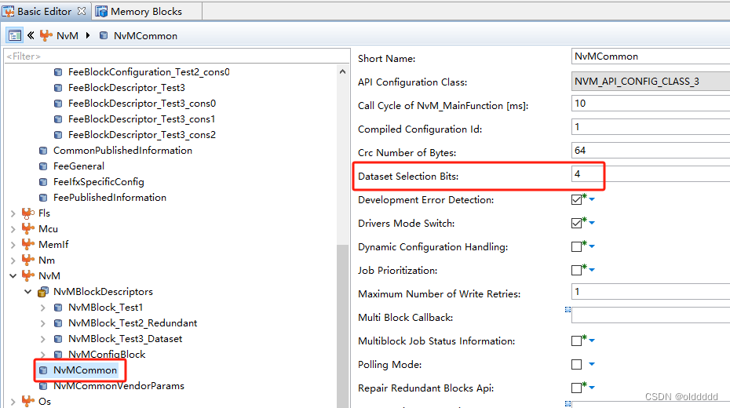Viewport: 730px width, 408px height.
Task: Select FeeBlockDescriptor_Test3_cons0 in tree
Action: point(142,104)
